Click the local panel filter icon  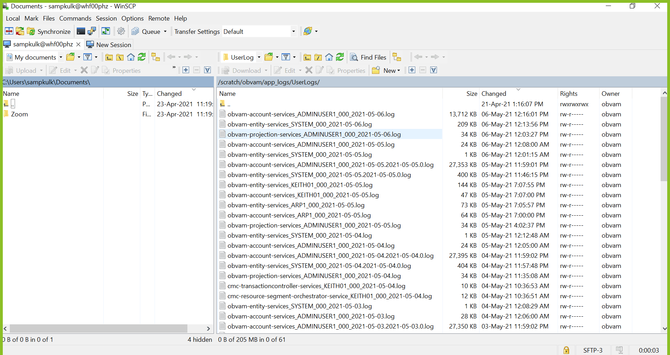(88, 57)
